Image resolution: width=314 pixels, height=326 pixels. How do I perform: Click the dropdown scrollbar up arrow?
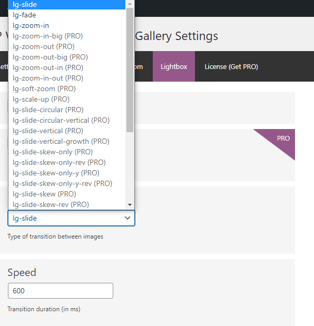pyautogui.click(x=130, y=4)
